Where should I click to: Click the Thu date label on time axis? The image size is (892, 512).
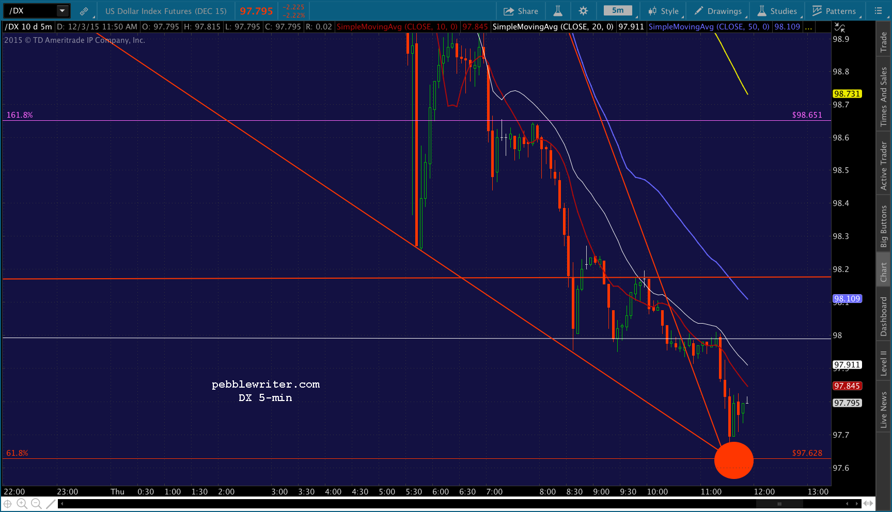(118, 492)
